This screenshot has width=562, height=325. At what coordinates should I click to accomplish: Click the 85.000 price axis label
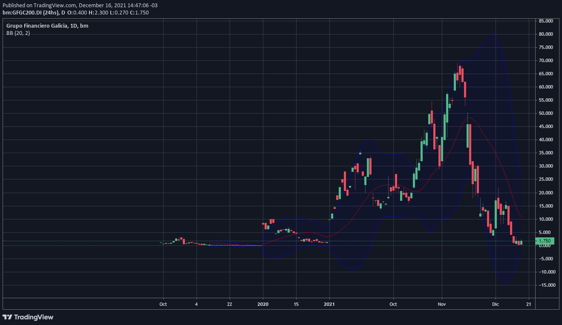[x=546, y=21]
